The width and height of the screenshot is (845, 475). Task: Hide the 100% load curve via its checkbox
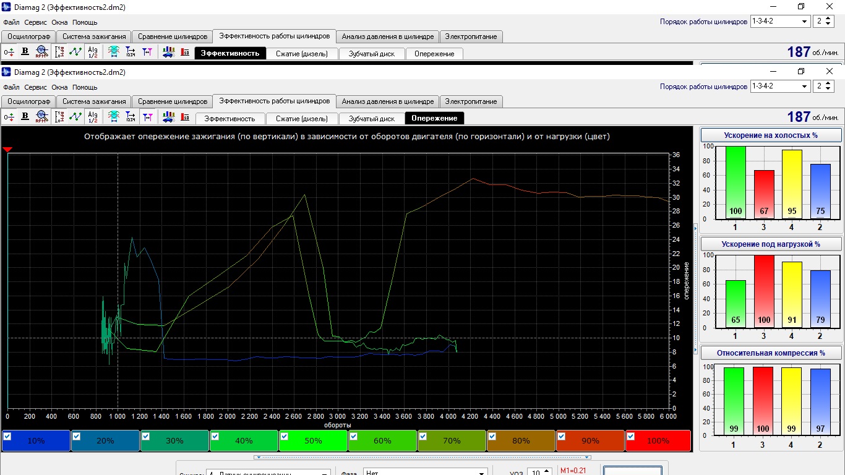pyautogui.click(x=630, y=436)
